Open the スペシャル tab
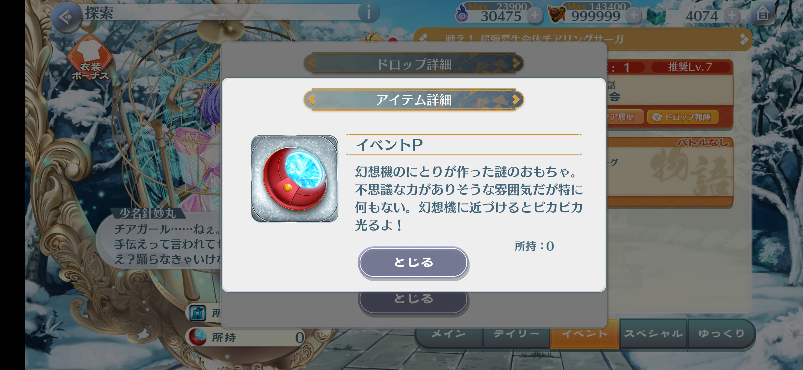The image size is (803, 370). tap(653, 334)
